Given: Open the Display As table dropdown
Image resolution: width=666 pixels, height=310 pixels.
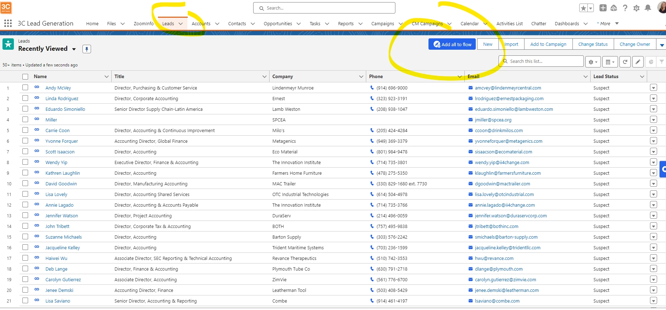Looking at the screenshot, I should pyautogui.click(x=610, y=62).
